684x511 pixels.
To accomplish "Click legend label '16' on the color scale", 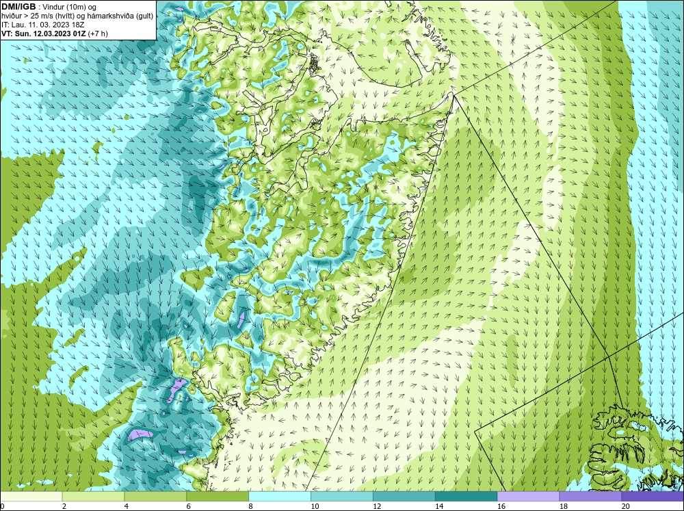I will coord(501,506).
